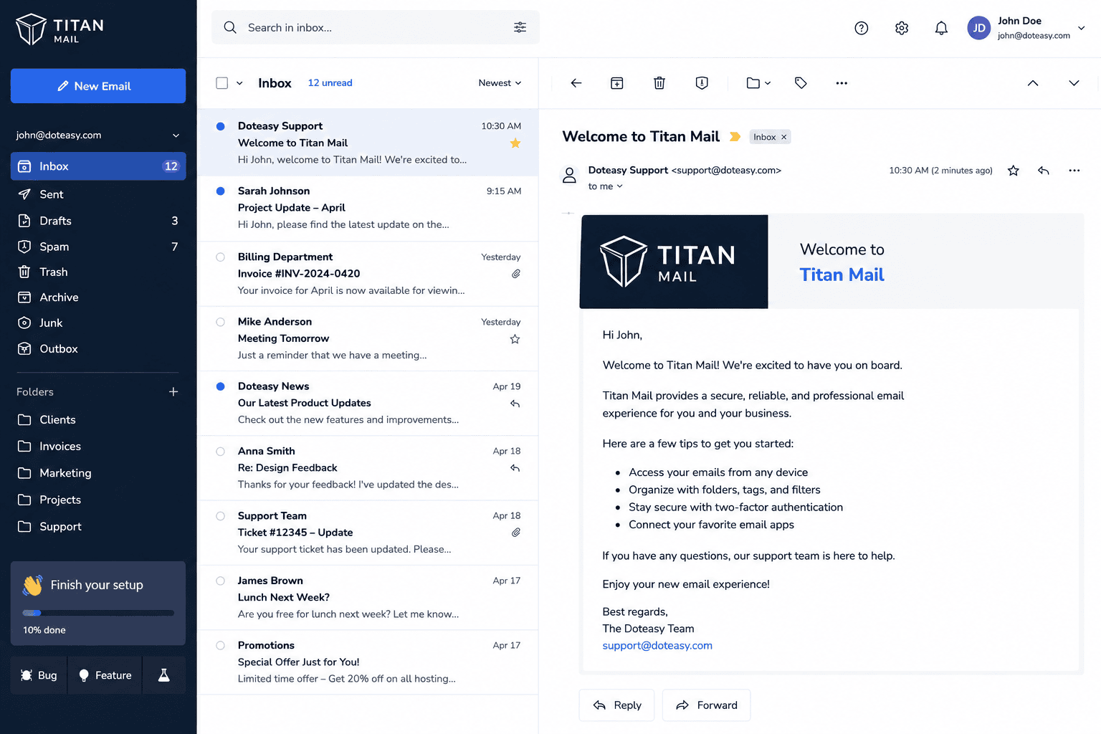The width and height of the screenshot is (1101, 734).
Task: Open the Inbox folder
Action: coord(98,166)
